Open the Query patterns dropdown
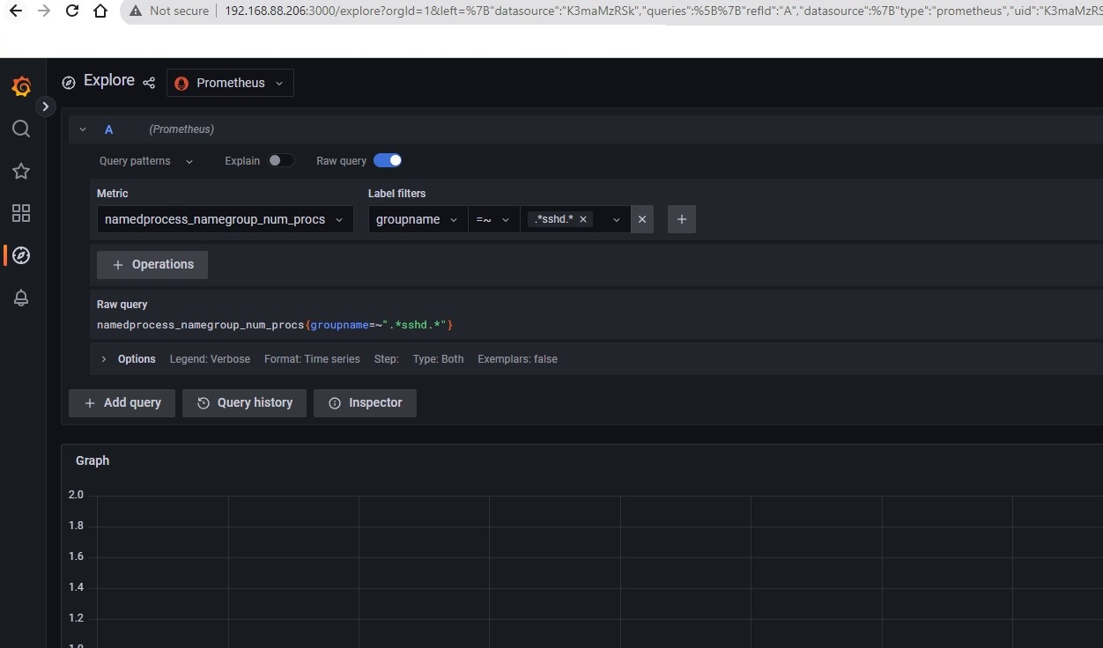1103x648 pixels. pos(144,161)
